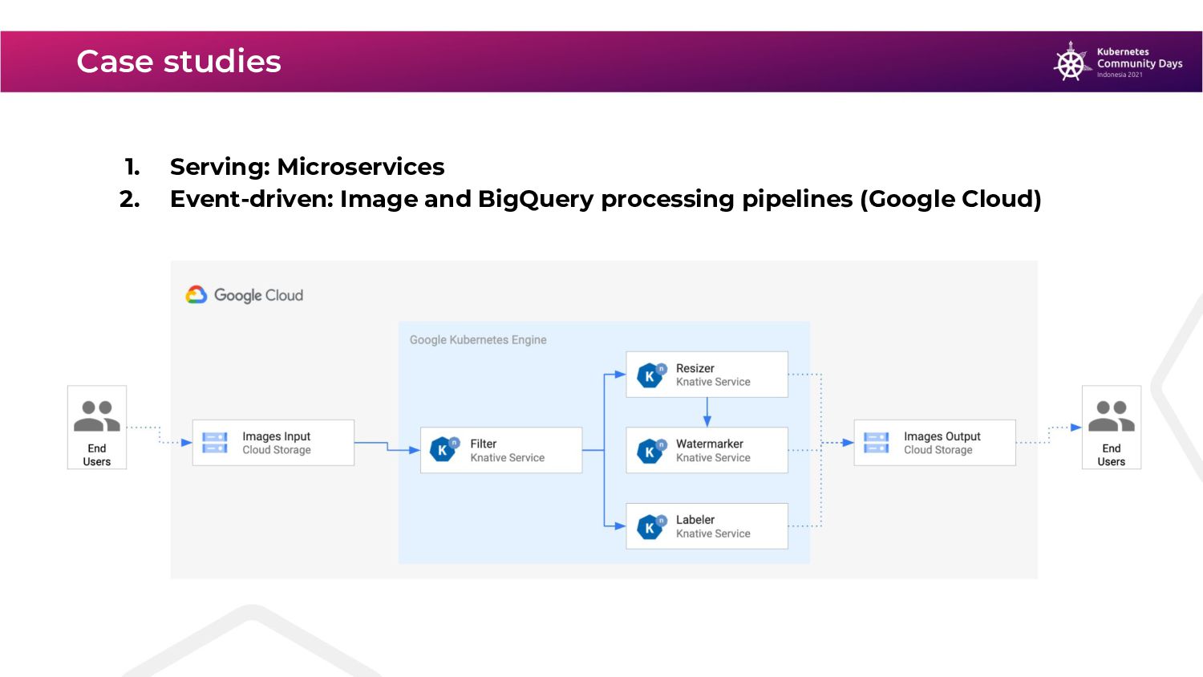Select the 'Event-driven: Image and BigQuery' list item
The height and width of the screenshot is (677, 1203).
pos(606,199)
